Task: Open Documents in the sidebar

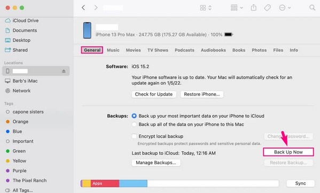Action: [21, 30]
